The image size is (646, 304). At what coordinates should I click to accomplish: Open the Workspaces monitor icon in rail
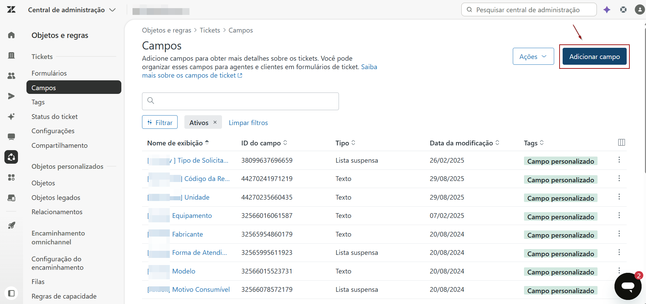tap(11, 137)
